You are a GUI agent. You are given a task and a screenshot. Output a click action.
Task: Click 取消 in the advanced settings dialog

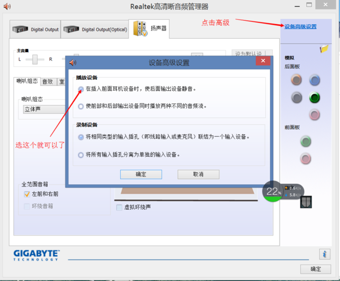(199, 174)
